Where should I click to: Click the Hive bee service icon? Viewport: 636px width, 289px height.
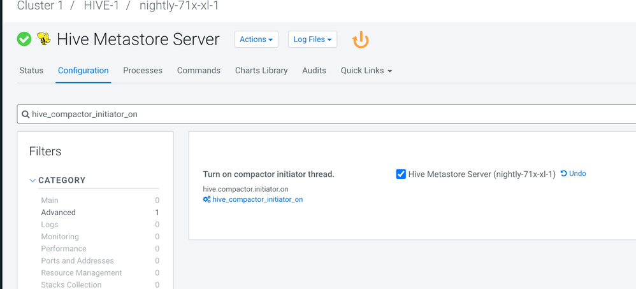44,39
